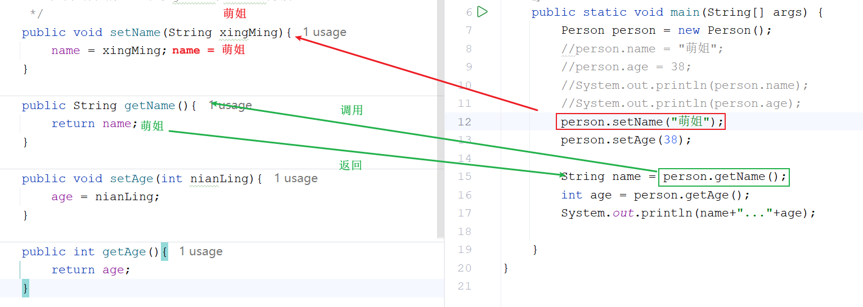Click line number 17 in the gutter
This screenshot has height=307, width=863.
(465, 213)
